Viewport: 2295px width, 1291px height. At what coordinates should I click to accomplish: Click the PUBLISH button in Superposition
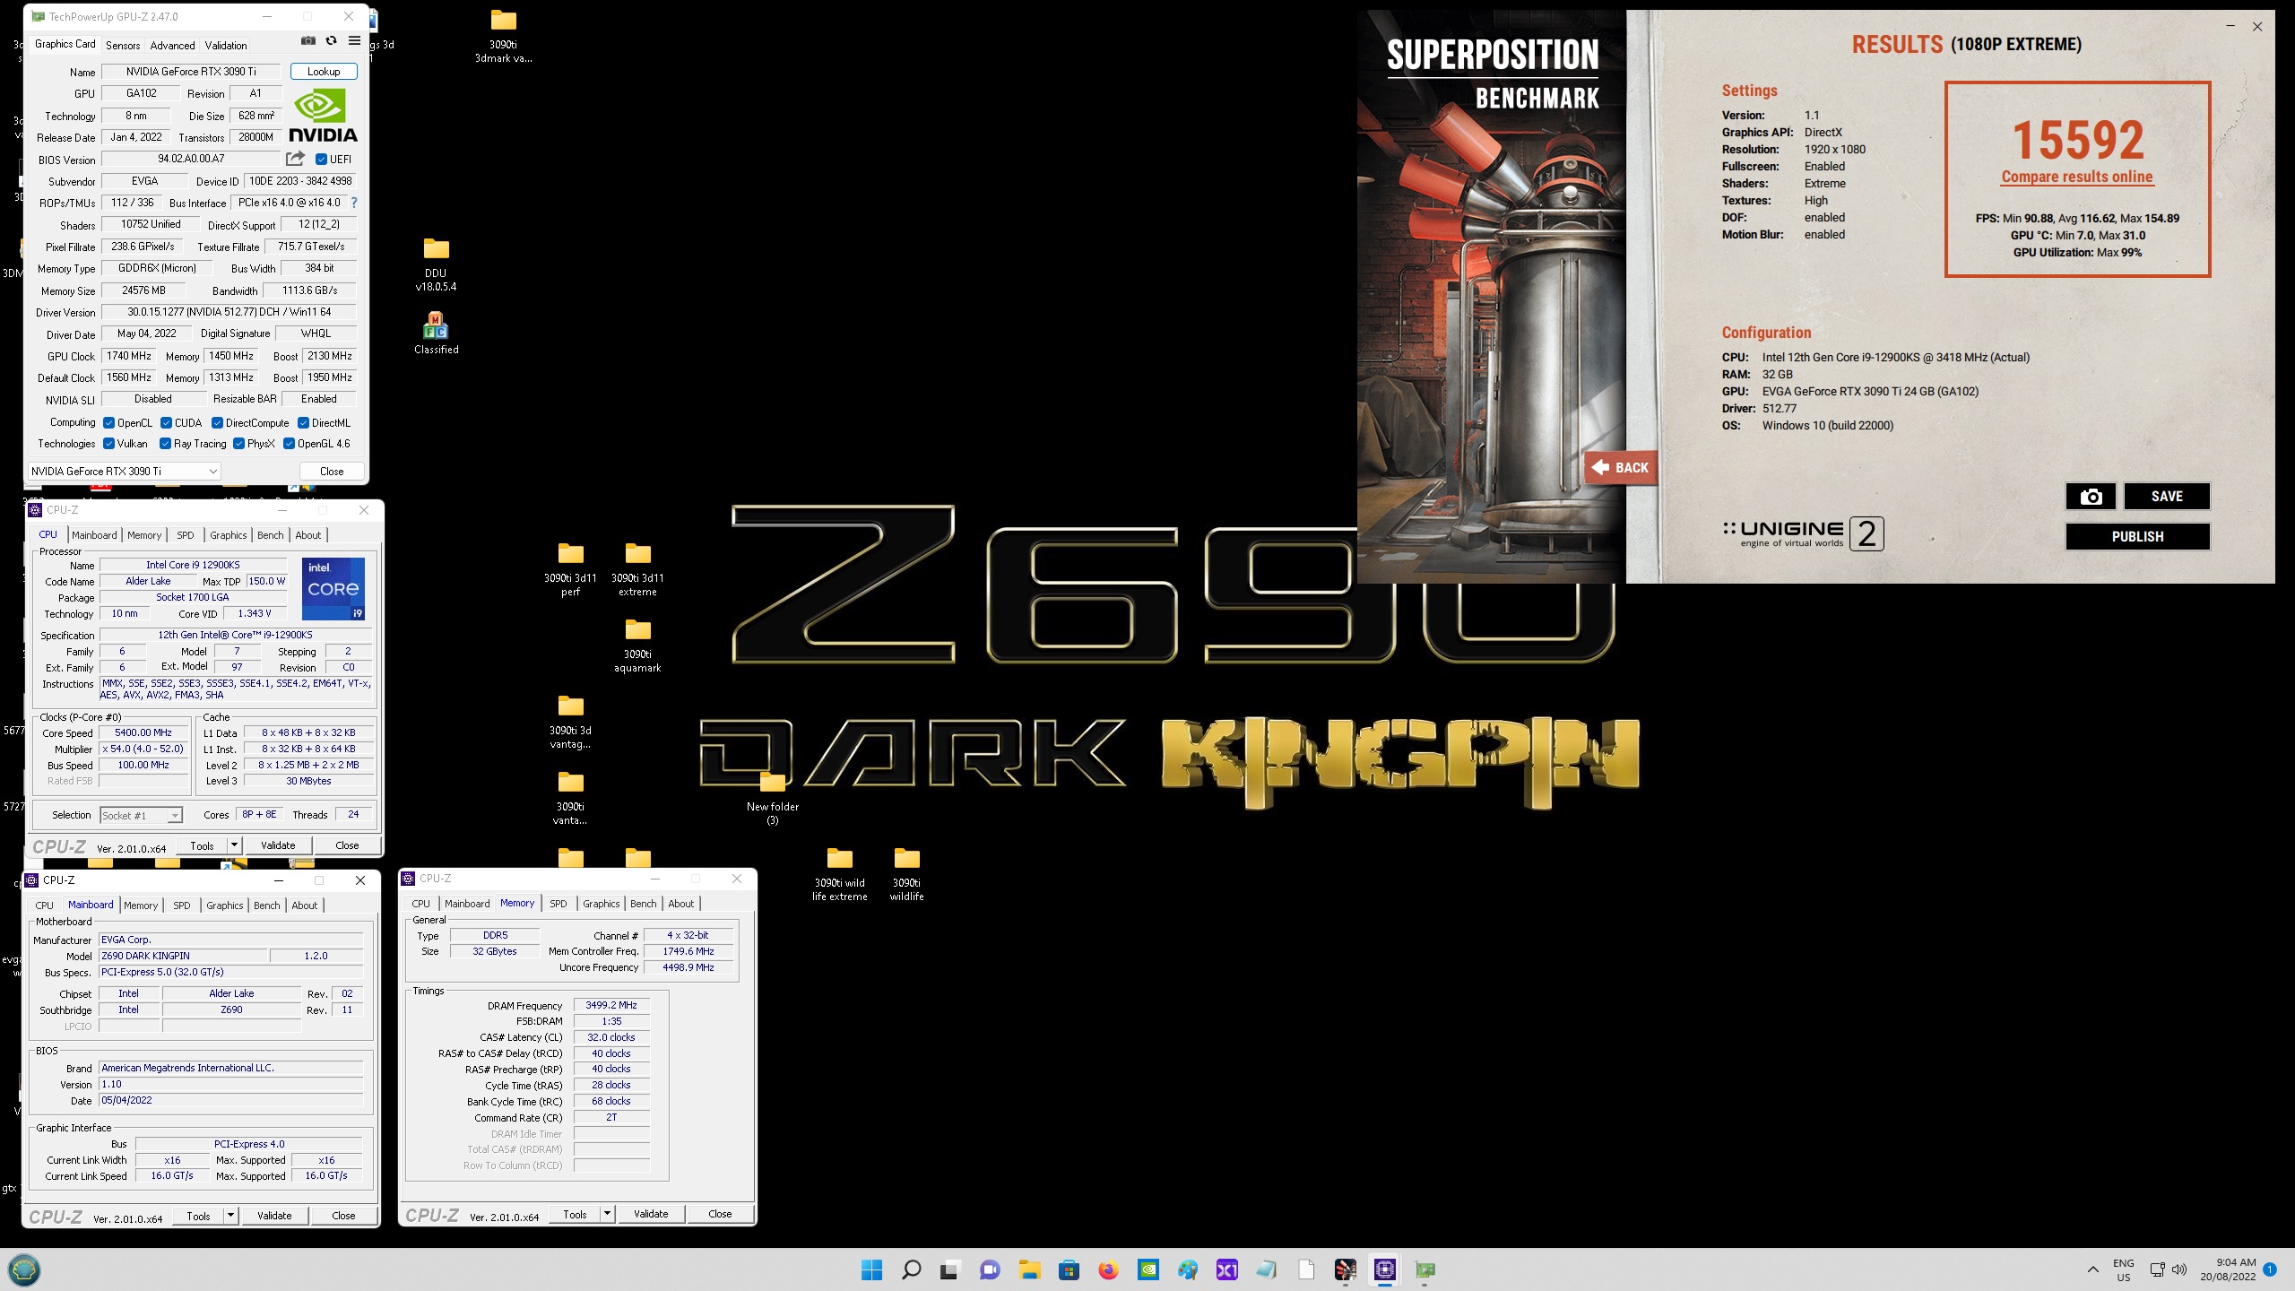coord(2137,536)
